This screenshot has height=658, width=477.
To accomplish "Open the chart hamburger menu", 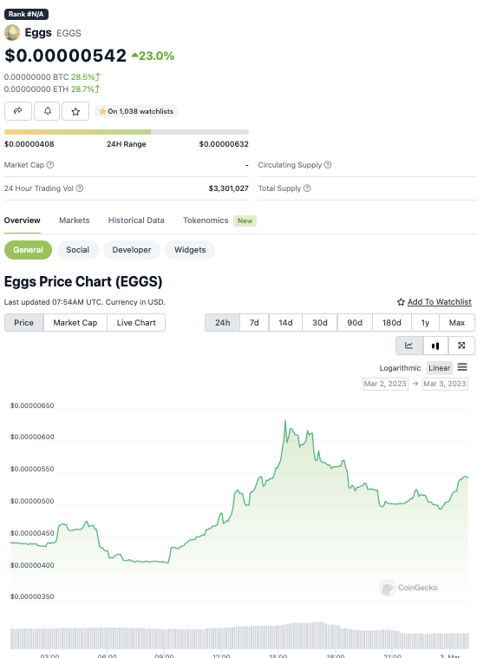I will tap(462, 367).
